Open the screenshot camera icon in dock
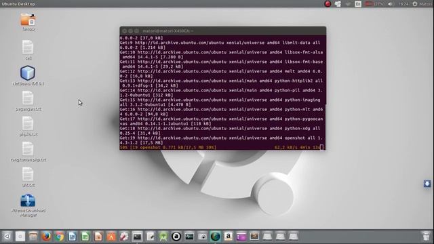This screenshot has height=244, width=434. 202,237
